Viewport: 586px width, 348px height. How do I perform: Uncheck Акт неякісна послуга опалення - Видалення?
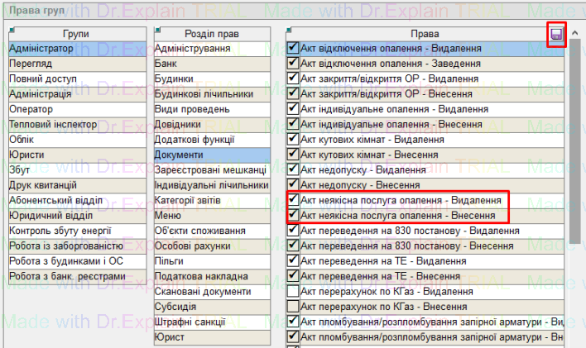(x=293, y=201)
